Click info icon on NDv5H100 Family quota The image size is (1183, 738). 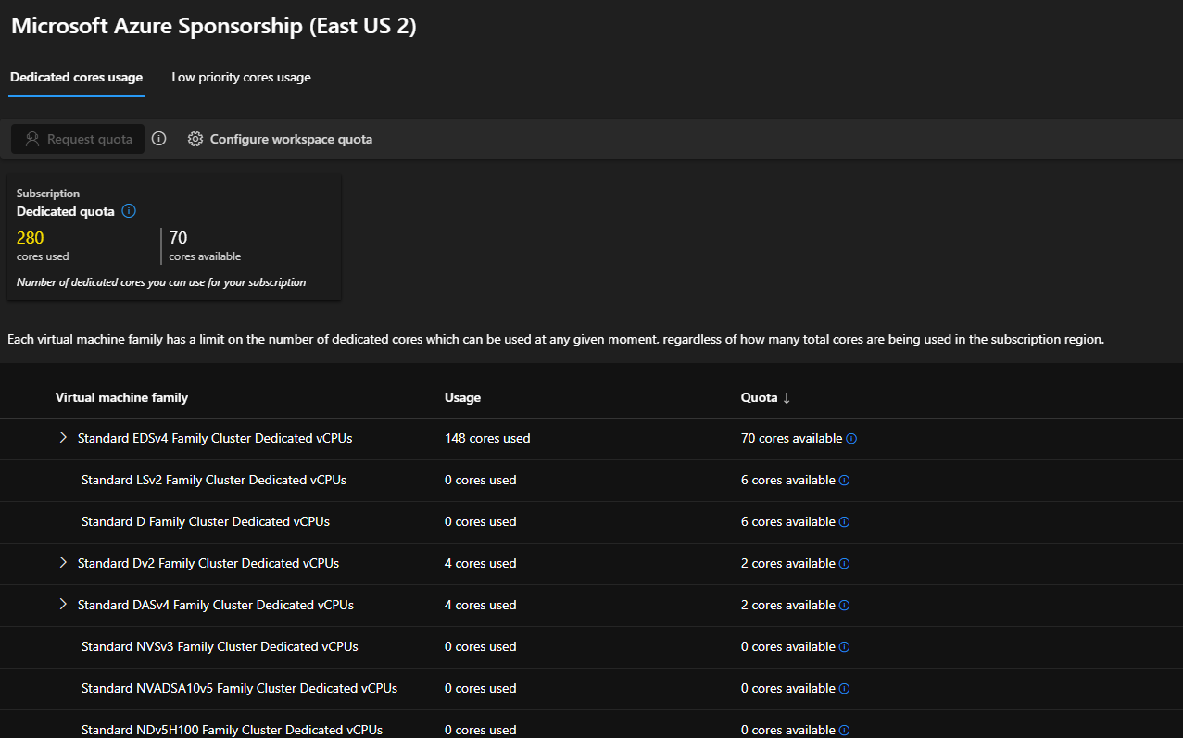coord(844,731)
